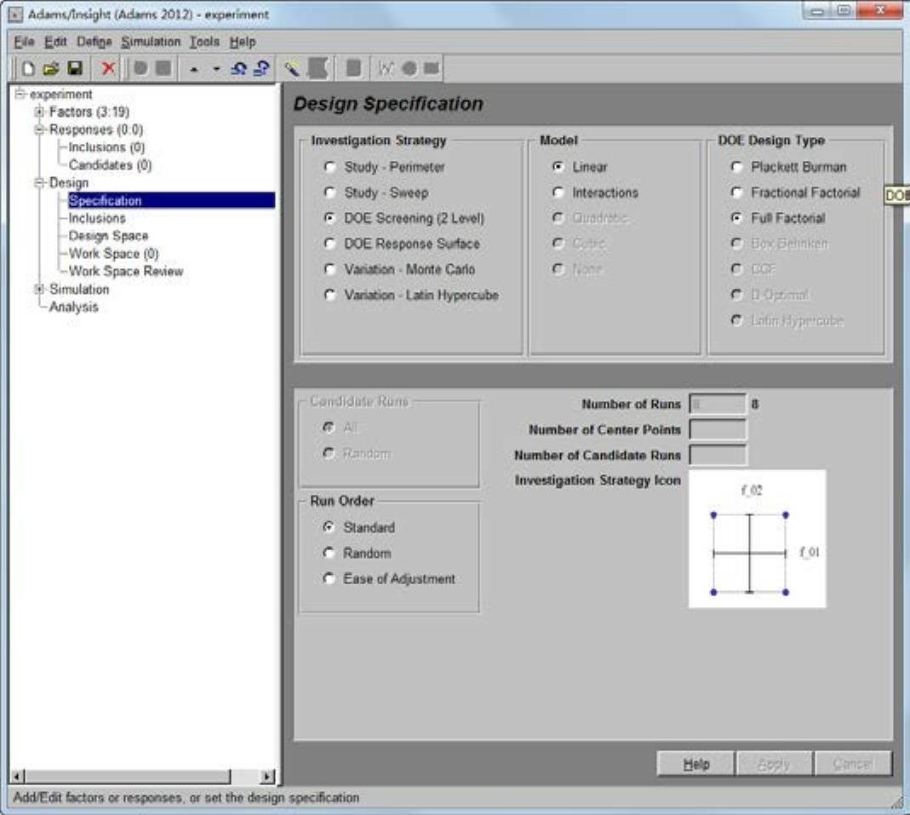The height and width of the screenshot is (815, 910).
Task: Open the Tools menu
Action: [x=204, y=41]
